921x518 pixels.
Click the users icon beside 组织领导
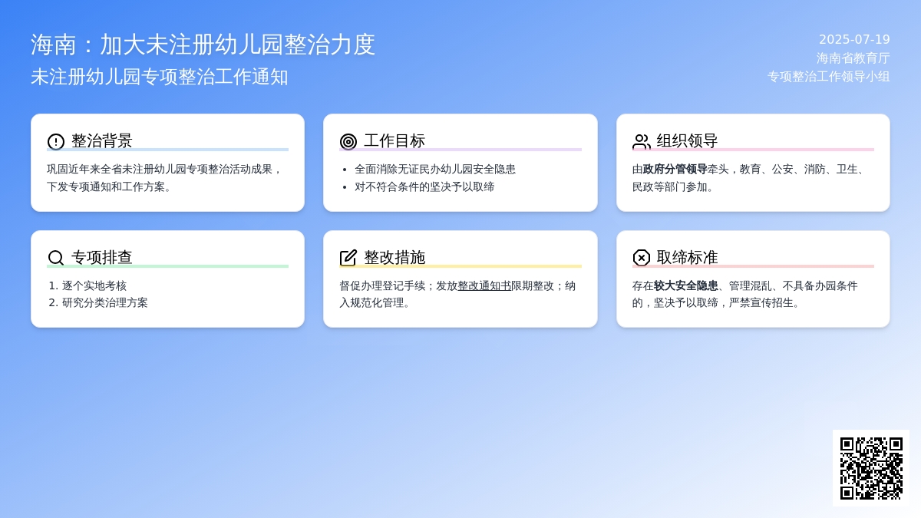pyautogui.click(x=642, y=141)
